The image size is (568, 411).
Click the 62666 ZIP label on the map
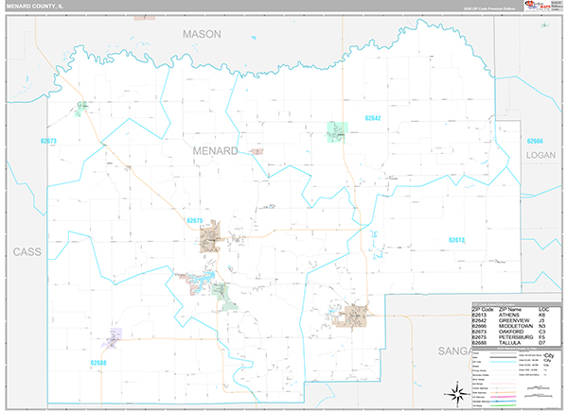pyautogui.click(x=535, y=141)
